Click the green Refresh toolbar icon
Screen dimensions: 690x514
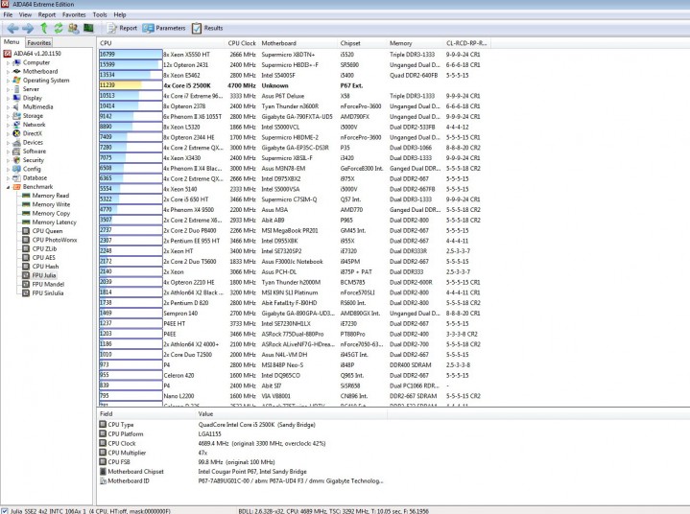tap(59, 28)
